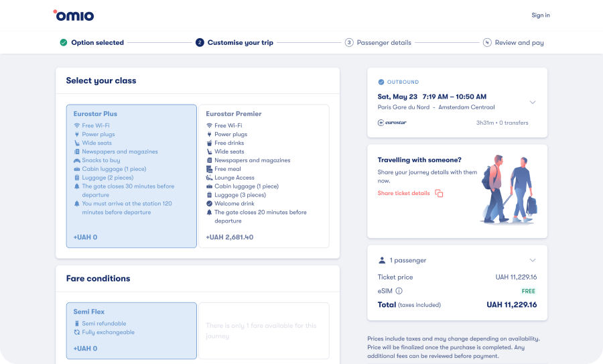Click Wi-Fi icon in Eurostar Plus
The width and height of the screenshot is (603, 364).
click(76, 125)
